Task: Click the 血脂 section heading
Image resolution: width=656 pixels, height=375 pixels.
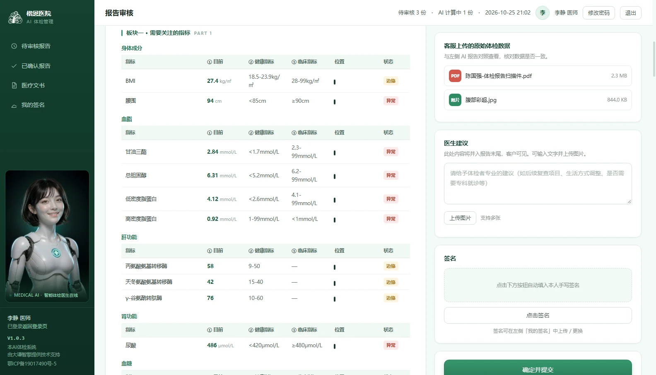Action: pyautogui.click(x=127, y=119)
